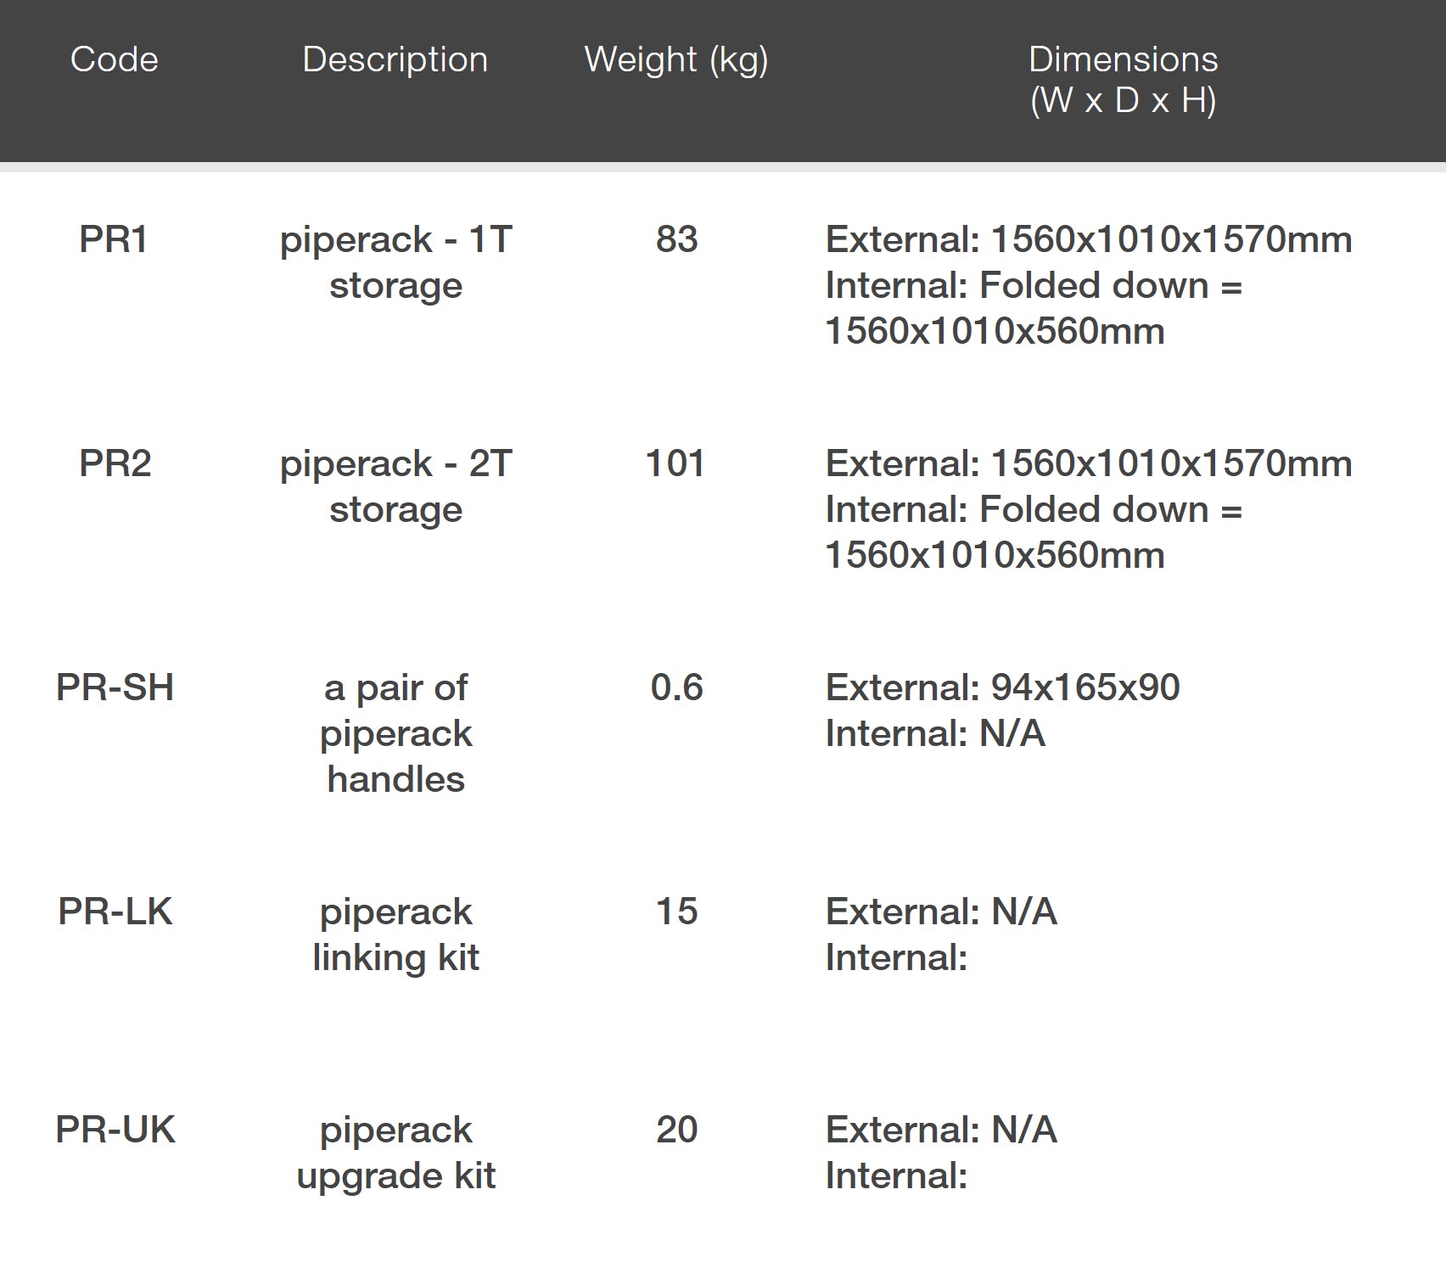
Task: Click the weight value 0.6
Action: 676,687
